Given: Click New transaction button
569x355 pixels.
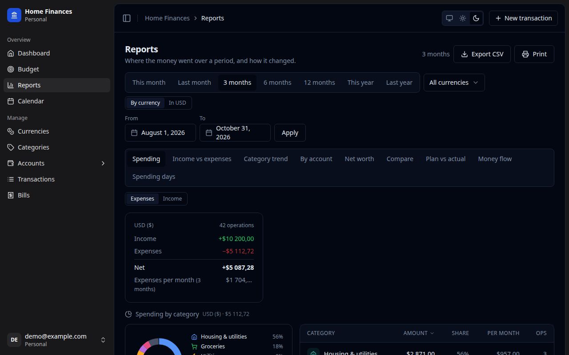Looking at the screenshot, I should coord(523,18).
